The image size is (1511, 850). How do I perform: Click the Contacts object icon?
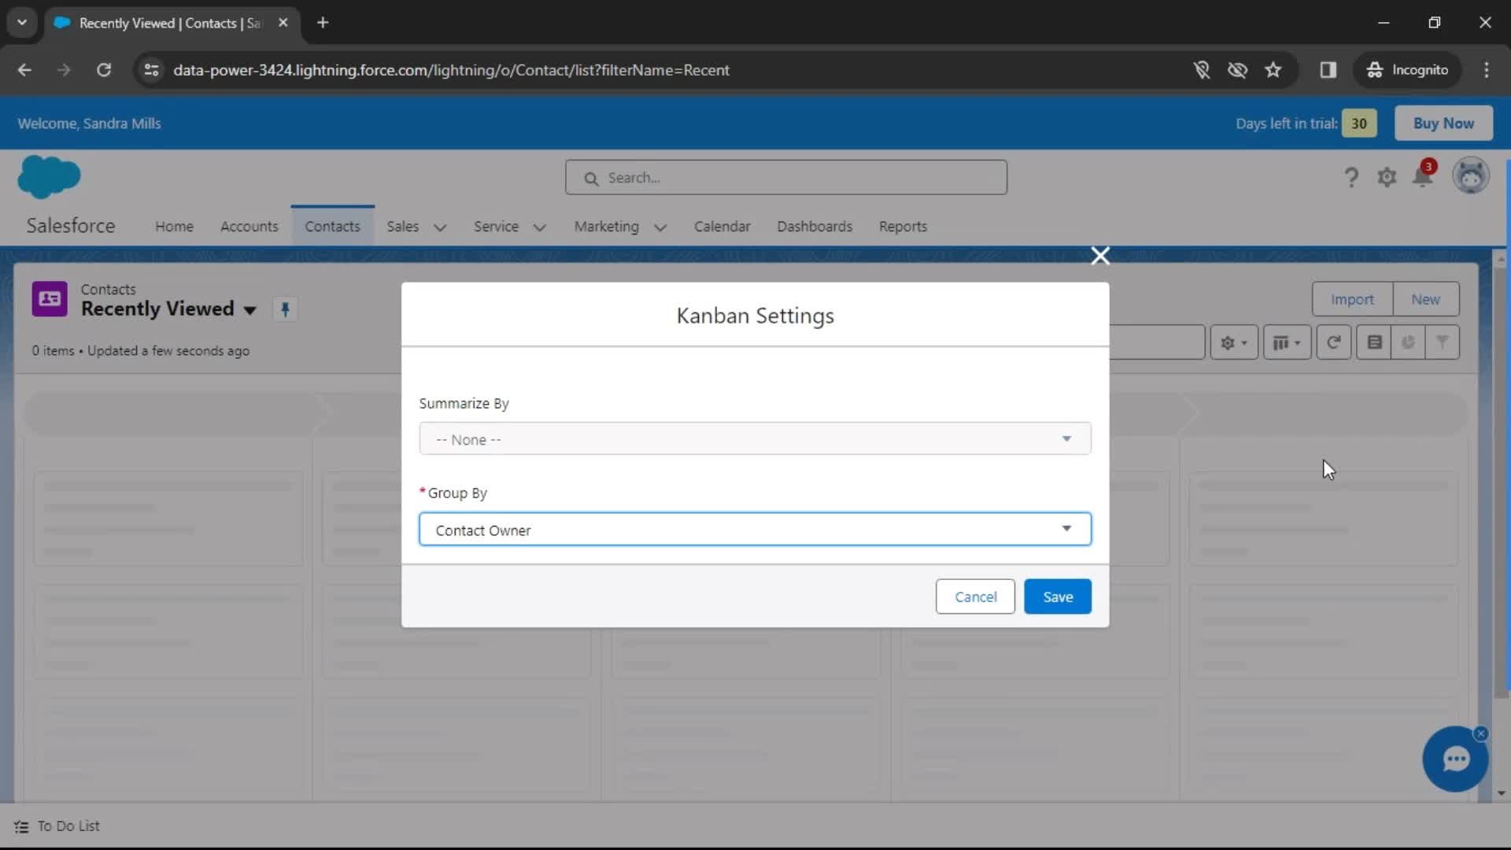(50, 299)
